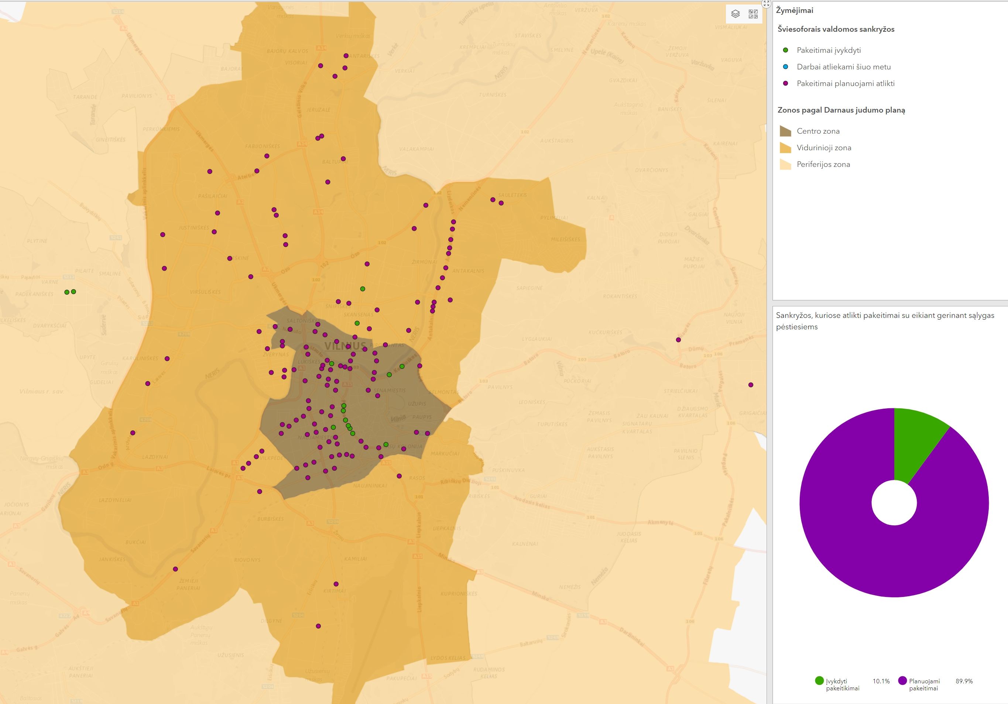Open the basemap gallery grid icon
The width and height of the screenshot is (1008, 704).
[753, 14]
